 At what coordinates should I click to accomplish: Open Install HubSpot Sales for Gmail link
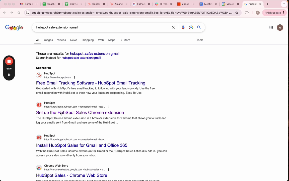[82, 145]
